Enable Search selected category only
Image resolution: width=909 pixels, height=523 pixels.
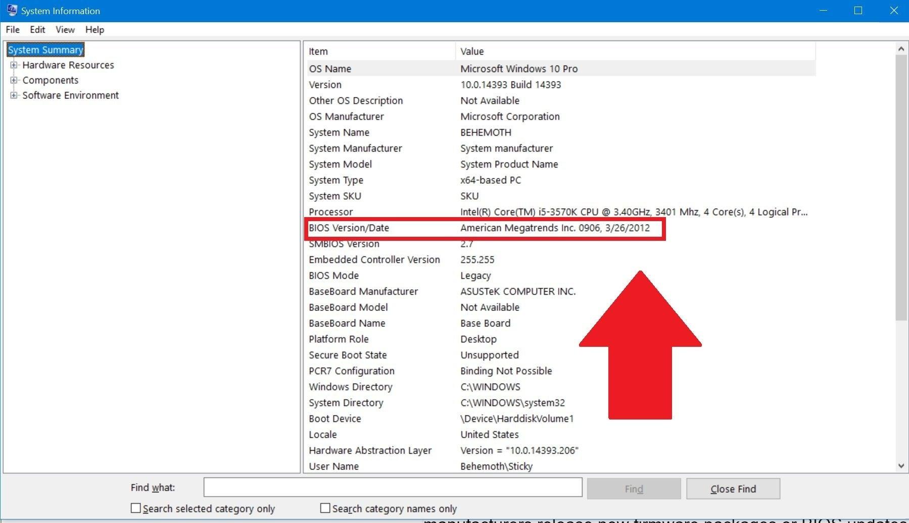[135, 508]
